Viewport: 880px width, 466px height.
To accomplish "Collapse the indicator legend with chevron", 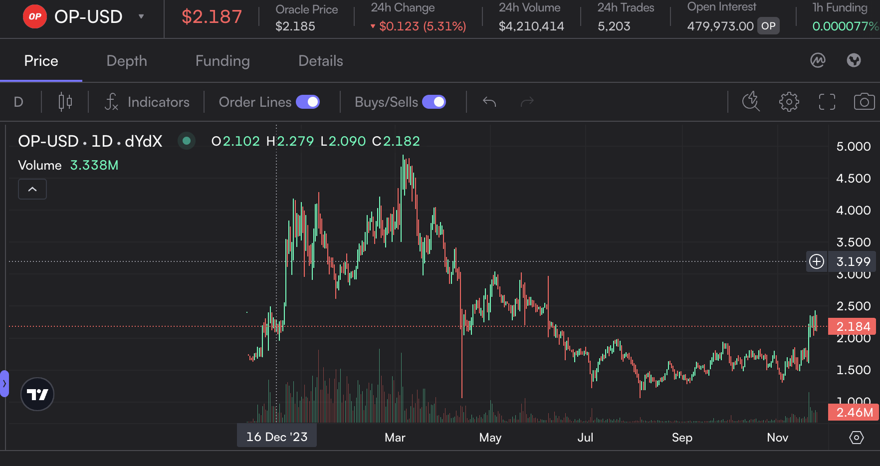I will point(32,189).
